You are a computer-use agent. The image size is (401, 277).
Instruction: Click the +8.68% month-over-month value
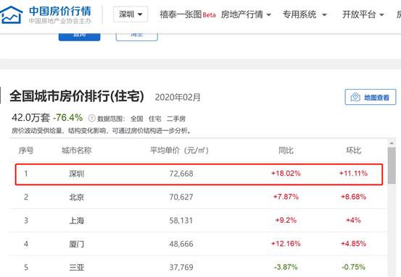point(353,197)
